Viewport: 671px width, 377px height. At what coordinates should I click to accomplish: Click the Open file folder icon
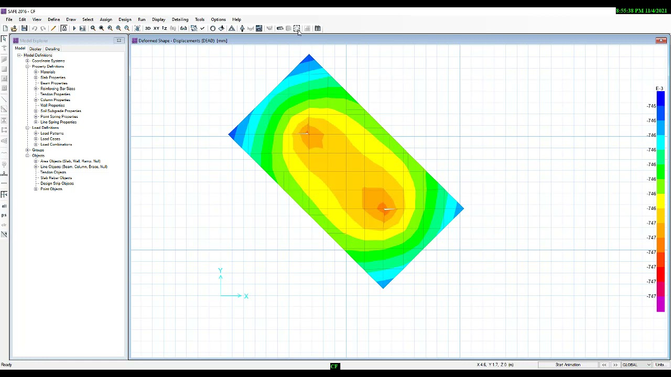[x=14, y=28]
